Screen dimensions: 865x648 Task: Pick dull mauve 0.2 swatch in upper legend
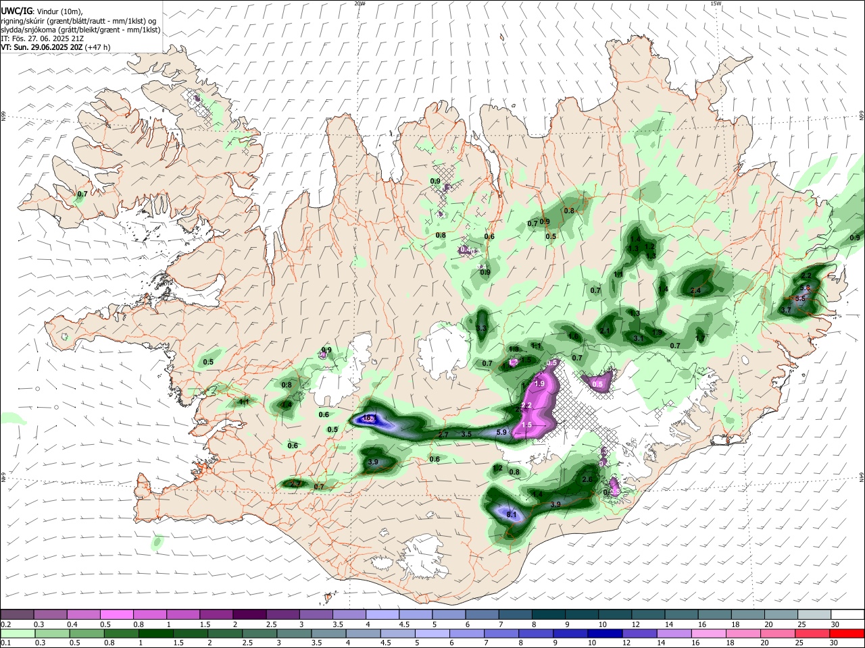click(17, 614)
